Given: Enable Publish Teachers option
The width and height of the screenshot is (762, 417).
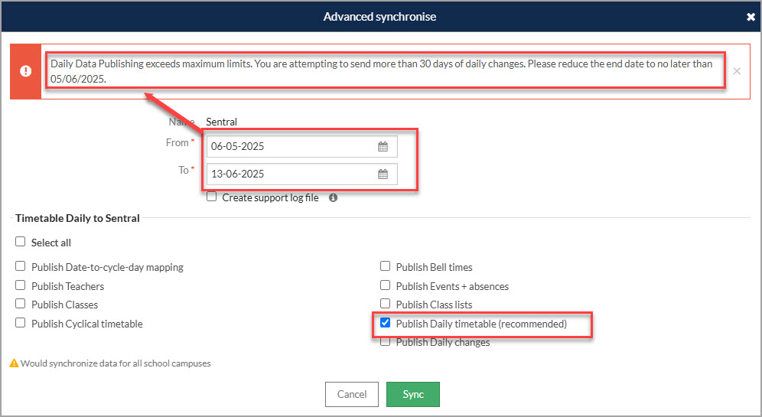Looking at the screenshot, I should point(21,285).
